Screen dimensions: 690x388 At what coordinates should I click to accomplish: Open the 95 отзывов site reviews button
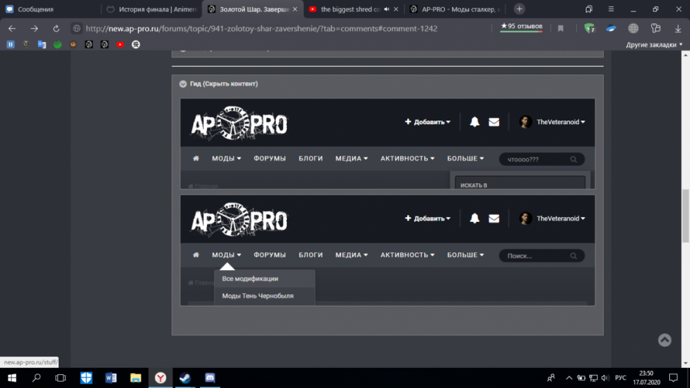coord(522,27)
